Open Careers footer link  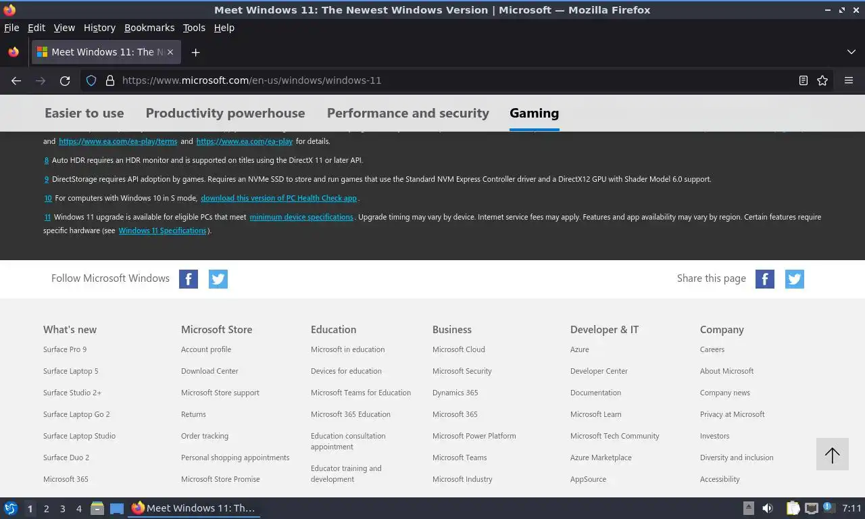click(712, 349)
